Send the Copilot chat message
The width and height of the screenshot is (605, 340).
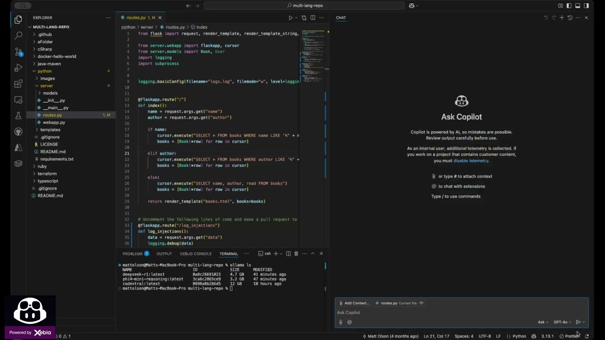pos(578,322)
